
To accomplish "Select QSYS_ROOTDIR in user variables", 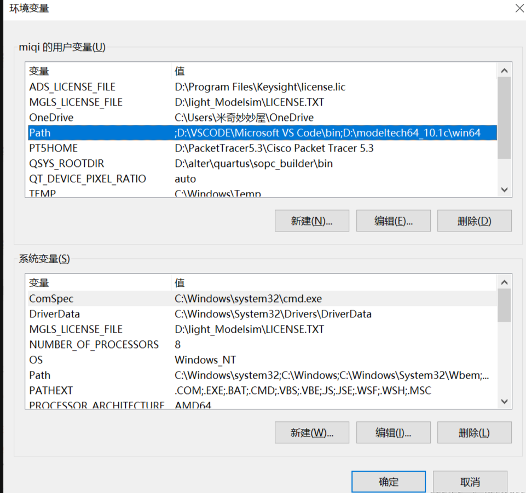I will click(x=66, y=164).
